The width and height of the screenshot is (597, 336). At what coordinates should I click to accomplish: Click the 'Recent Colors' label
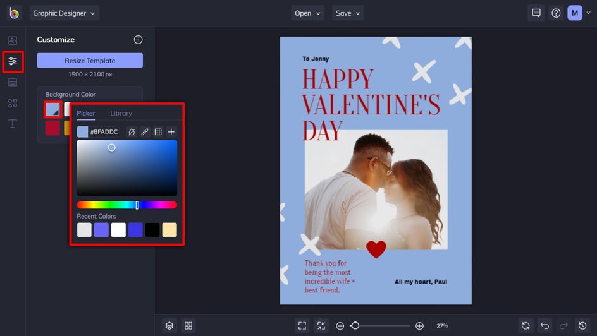tap(96, 216)
